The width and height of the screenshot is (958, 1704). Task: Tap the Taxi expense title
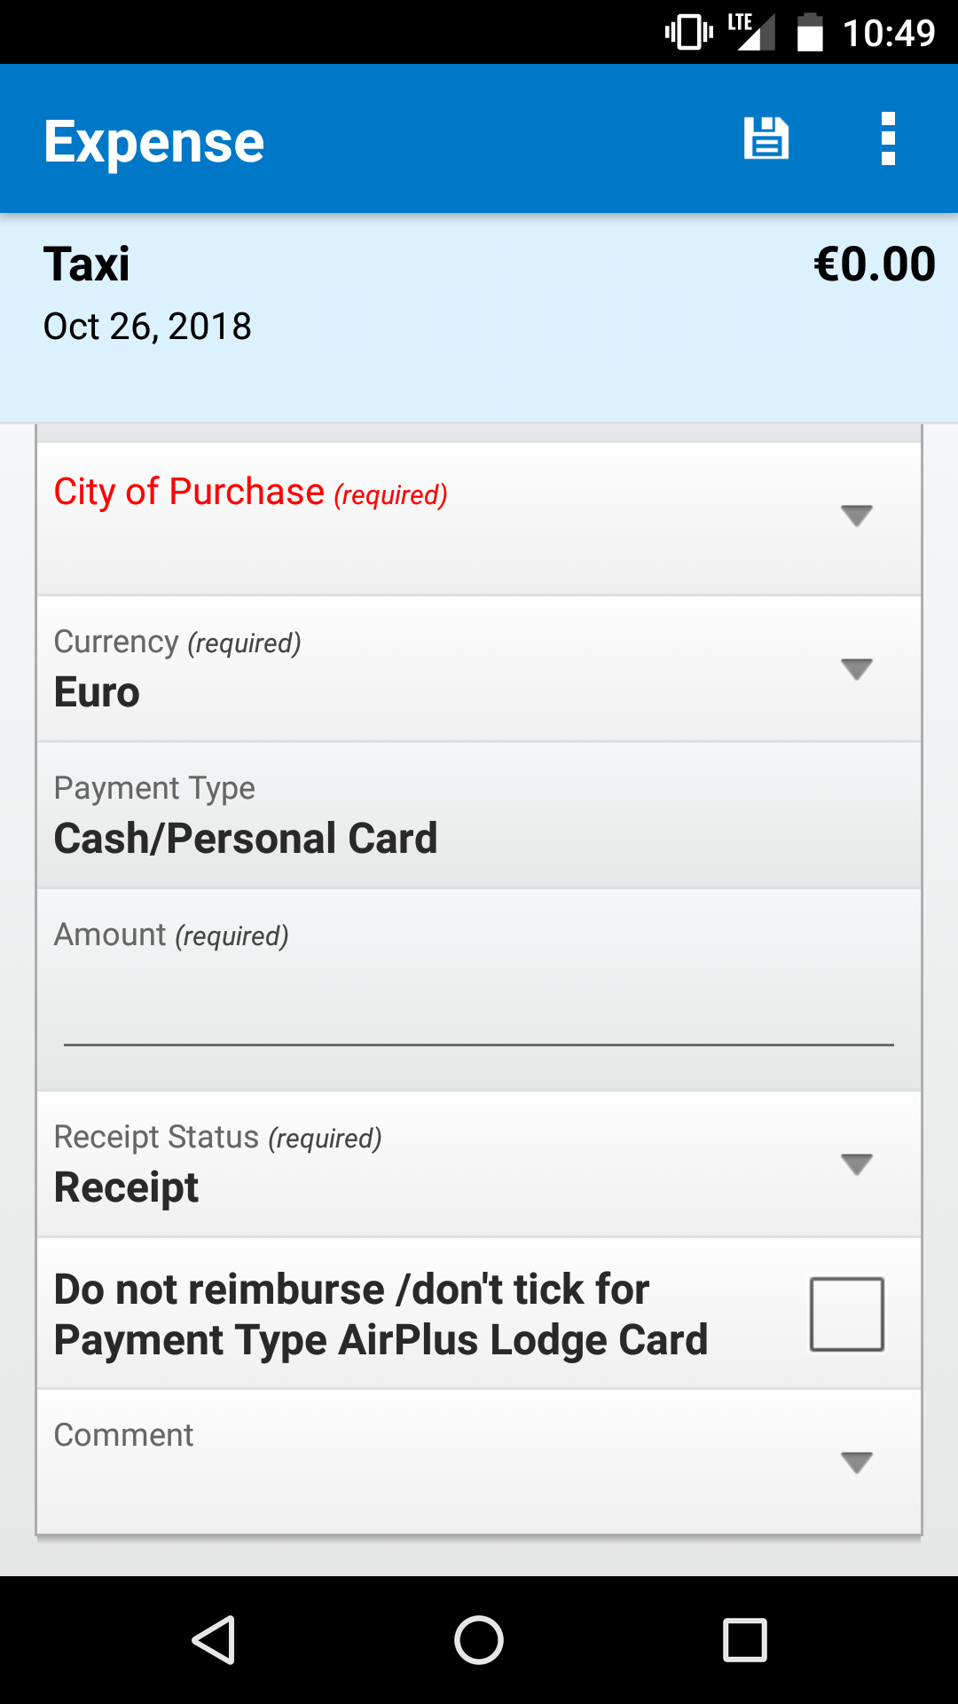[x=87, y=264]
